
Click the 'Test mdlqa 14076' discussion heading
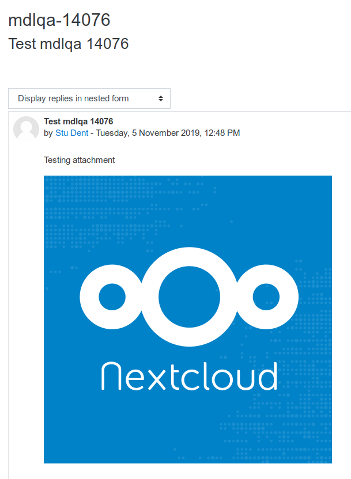click(69, 44)
